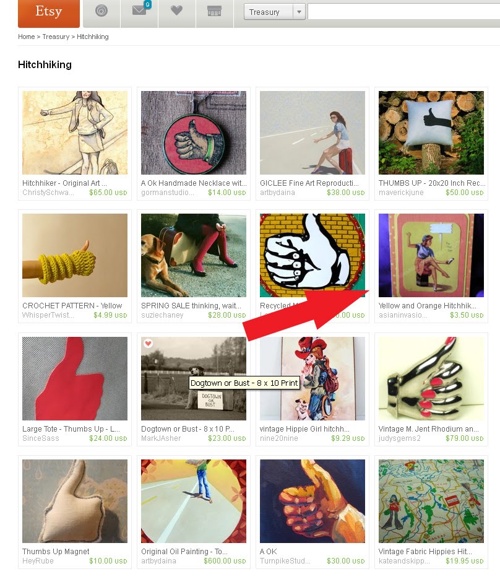
Task: Open Hitchhiker Original Art thumbnail
Action: 75,133
